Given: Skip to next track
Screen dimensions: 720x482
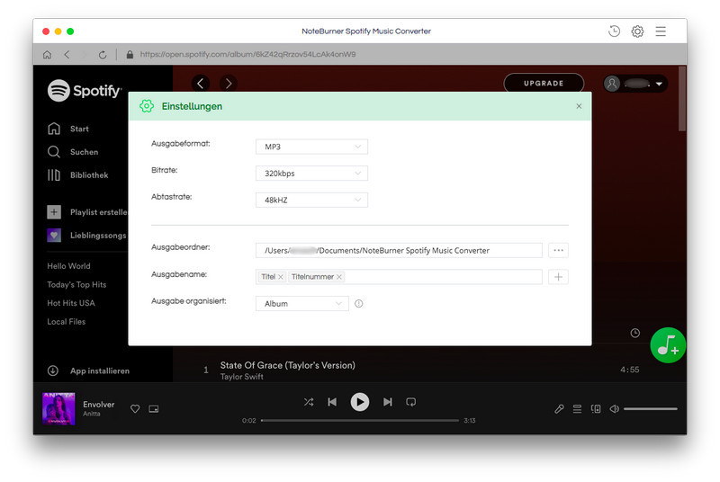Looking at the screenshot, I should (388, 402).
